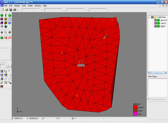Open the Display menu
Screen dimensions: 168x123
click(x=17, y=6)
